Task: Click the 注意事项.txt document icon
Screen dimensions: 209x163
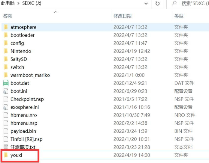Action: (x=6, y=147)
